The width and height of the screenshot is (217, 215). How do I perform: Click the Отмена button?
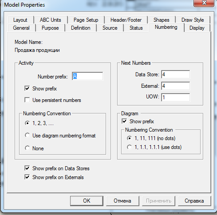[122, 201]
